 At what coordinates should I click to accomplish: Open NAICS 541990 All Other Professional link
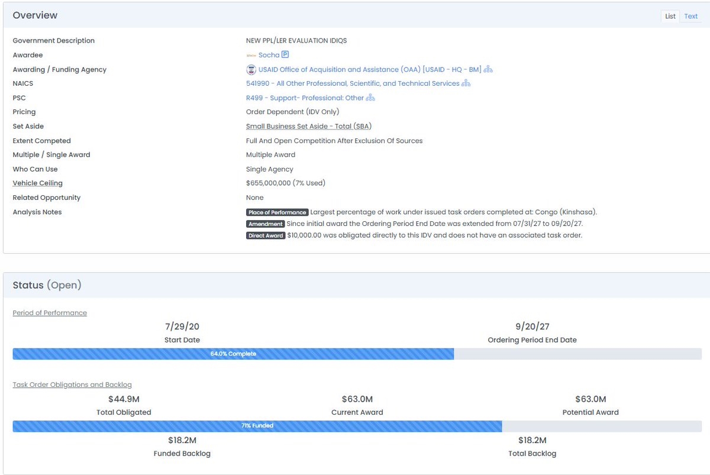353,83
